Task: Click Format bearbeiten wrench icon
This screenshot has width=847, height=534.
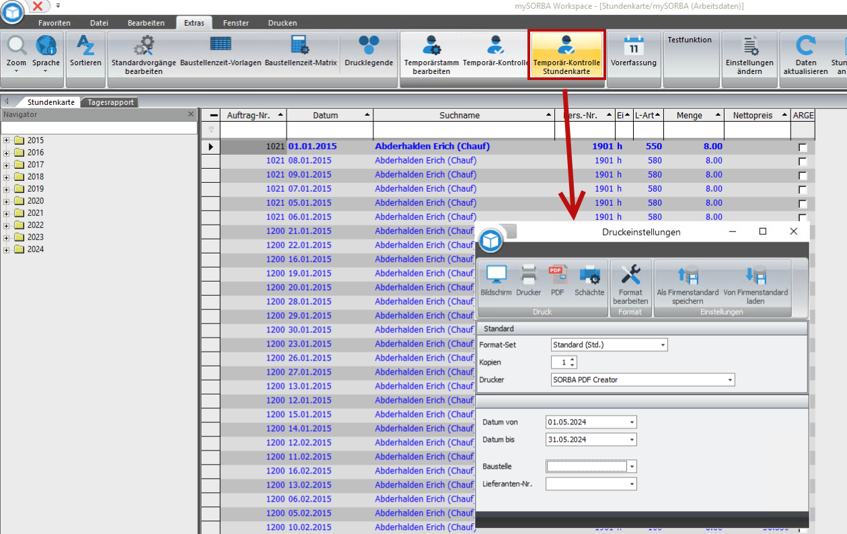Action: click(630, 275)
